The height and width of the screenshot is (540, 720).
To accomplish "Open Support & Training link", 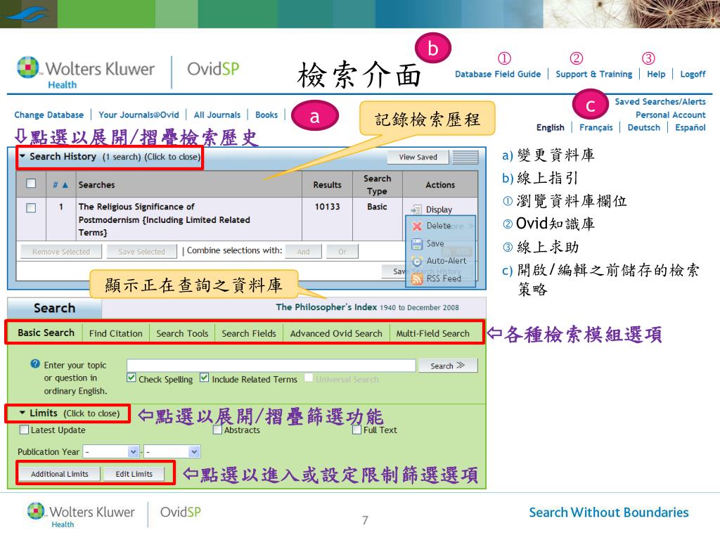I will click(593, 74).
